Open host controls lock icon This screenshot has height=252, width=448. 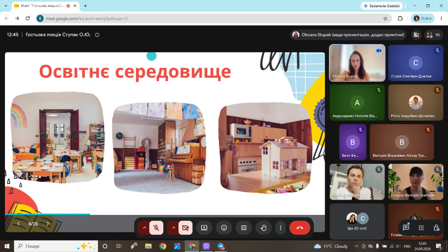[436, 228]
